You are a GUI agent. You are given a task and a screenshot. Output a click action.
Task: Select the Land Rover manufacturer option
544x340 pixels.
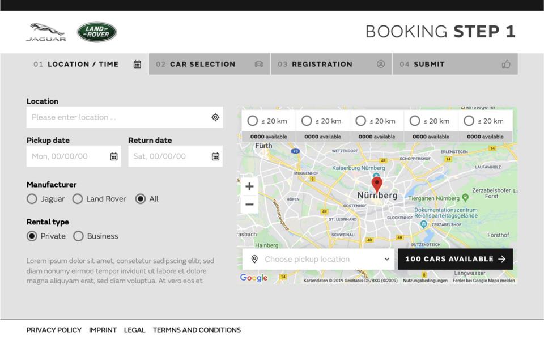(78, 199)
